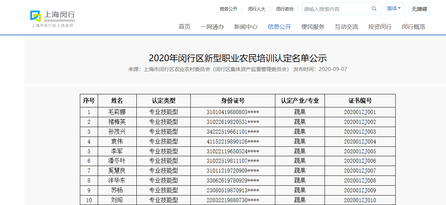Click the name cell 毛莉娜
The height and width of the screenshot is (205, 446).
(x=117, y=112)
